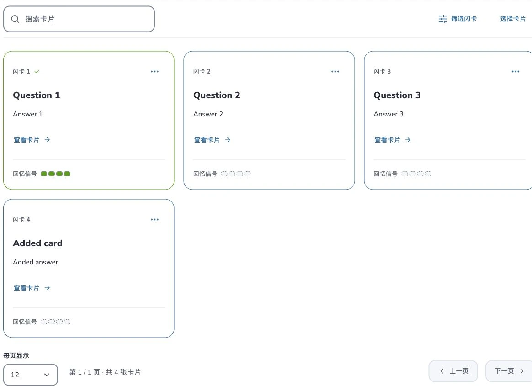Click the search magnifier icon
Viewport: 532px width, 386px height.
click(x=15, y=19)
